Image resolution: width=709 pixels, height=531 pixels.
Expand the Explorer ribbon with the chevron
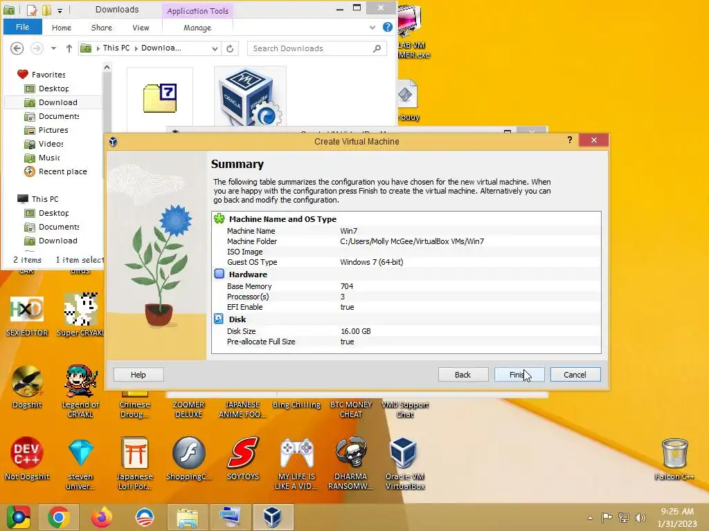(372, 27)
